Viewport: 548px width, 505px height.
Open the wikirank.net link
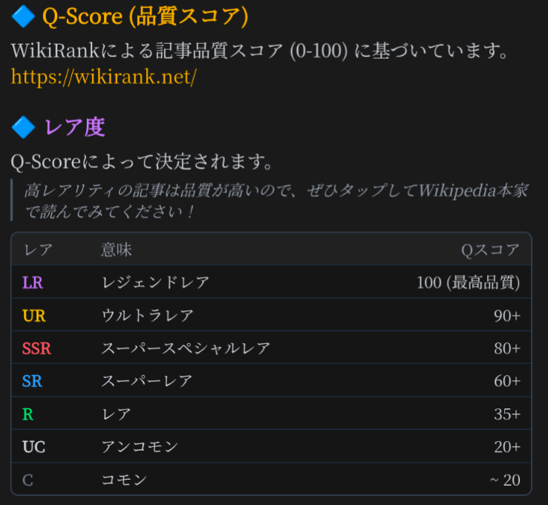(x=104, y=76)
